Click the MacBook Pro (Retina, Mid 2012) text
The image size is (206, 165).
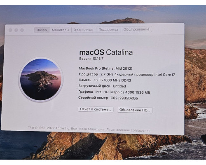pos(105,68)
